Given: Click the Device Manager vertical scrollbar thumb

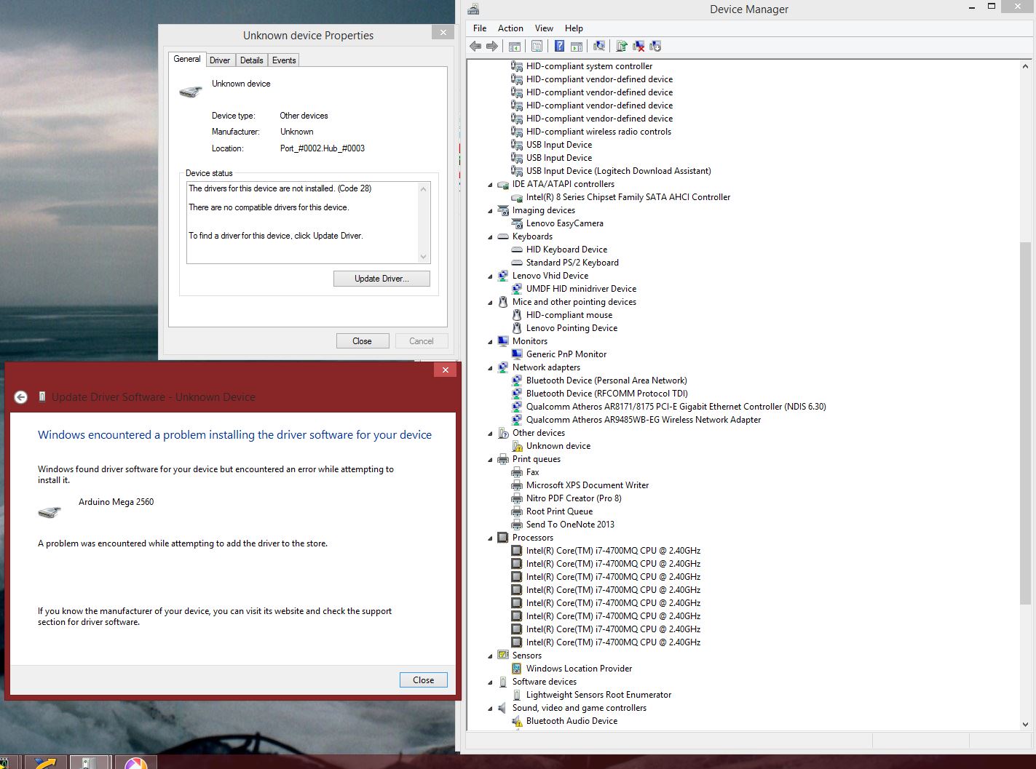Looking at the screenshot, I should [1026, 423].
